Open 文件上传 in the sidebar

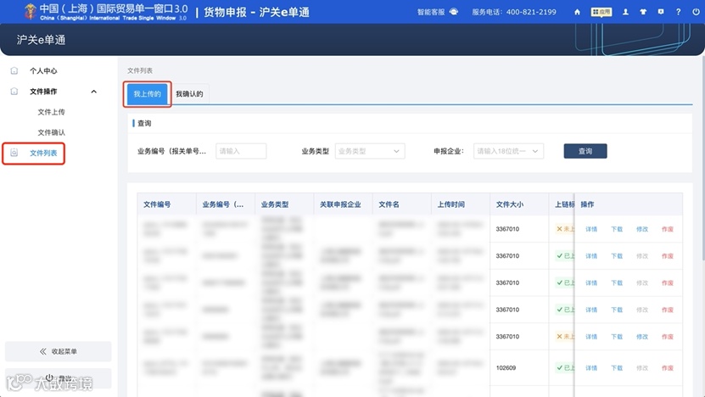(x=51, y=112)
